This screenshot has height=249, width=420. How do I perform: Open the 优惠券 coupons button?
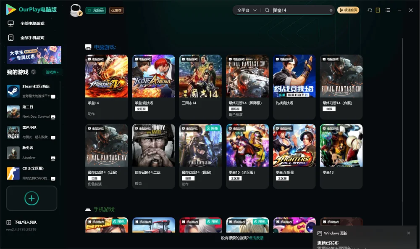point(116,10)
